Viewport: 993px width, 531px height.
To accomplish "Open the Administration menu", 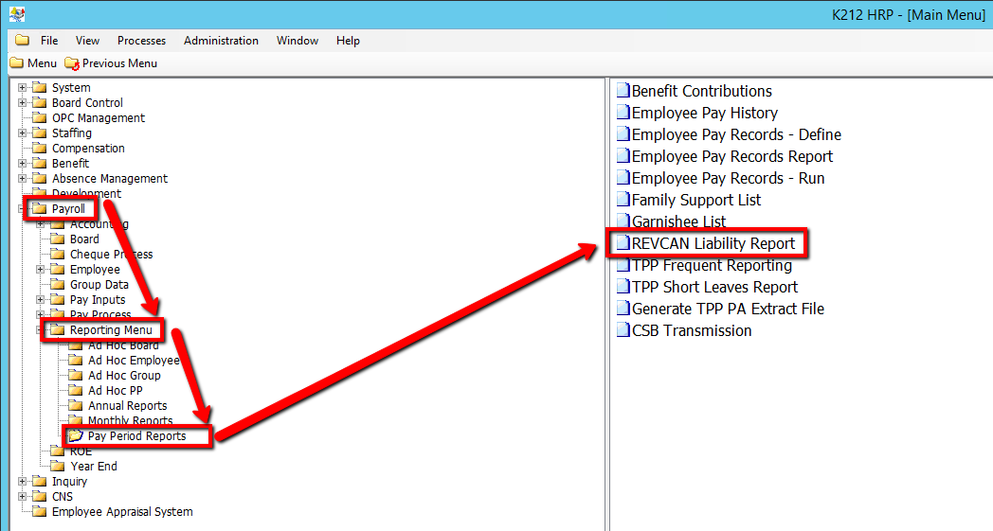I will coord(221,41).
